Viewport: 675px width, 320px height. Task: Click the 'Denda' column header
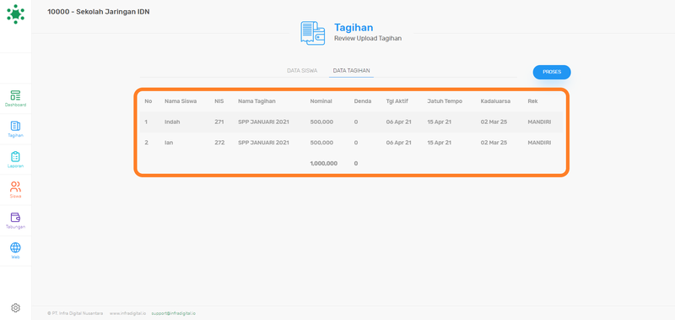point(363,101)
